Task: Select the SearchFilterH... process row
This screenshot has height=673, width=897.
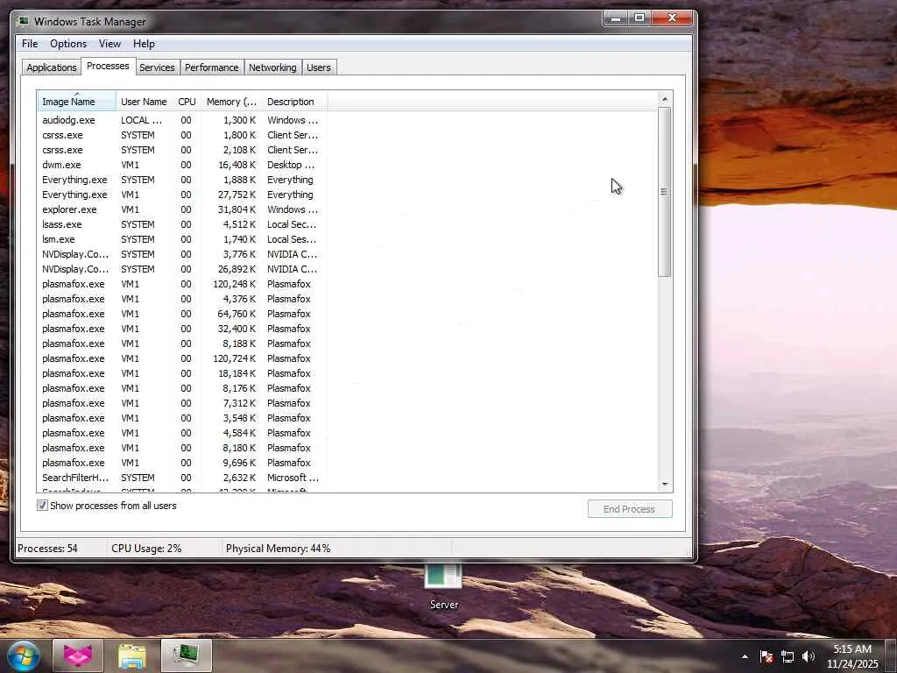Action: pyautogui.click(x=182, y=478)
